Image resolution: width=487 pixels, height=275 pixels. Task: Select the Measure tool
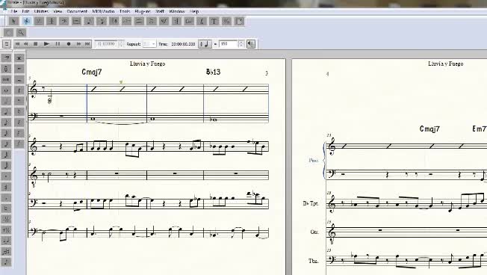[76, 21]
